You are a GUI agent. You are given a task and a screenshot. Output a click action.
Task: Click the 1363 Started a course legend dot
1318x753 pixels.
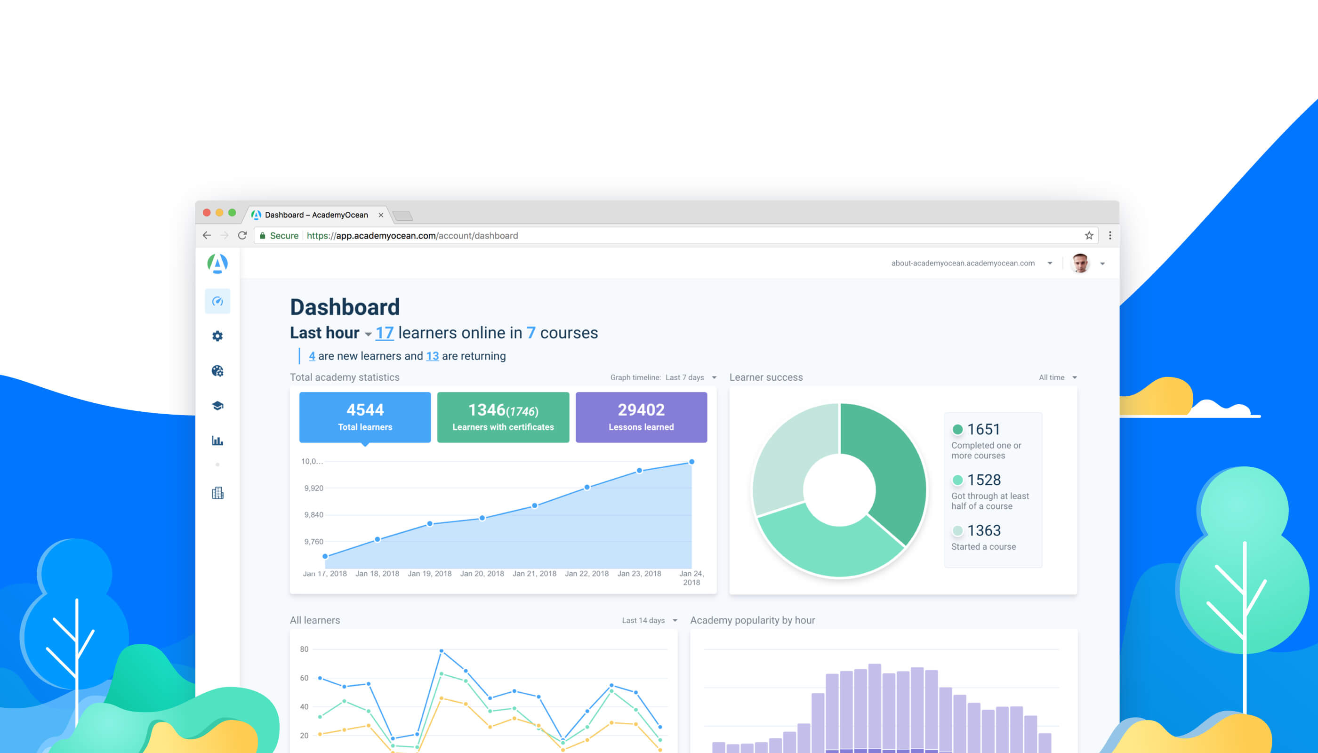[x=957, y=530]
